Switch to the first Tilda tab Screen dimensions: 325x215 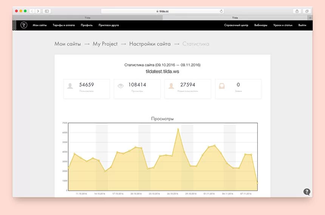[87, 18]
